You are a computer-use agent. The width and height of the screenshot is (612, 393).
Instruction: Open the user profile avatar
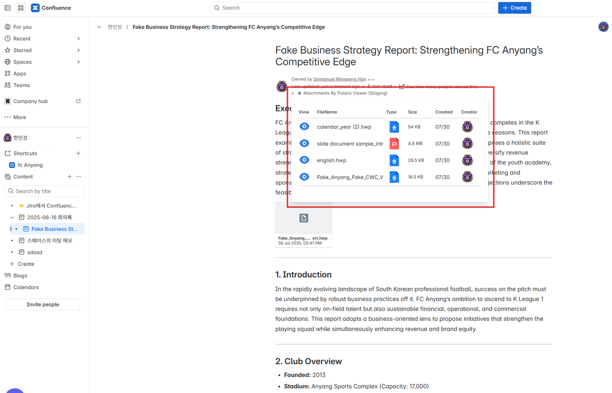[603, 27]
